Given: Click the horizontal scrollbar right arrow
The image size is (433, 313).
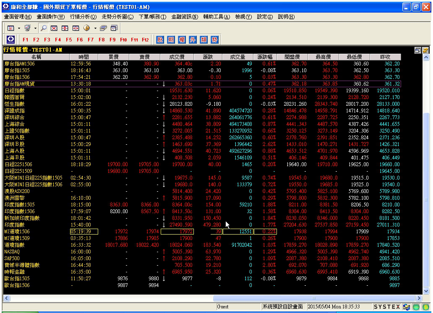Looking at the screenshot, I should [419, 298].
